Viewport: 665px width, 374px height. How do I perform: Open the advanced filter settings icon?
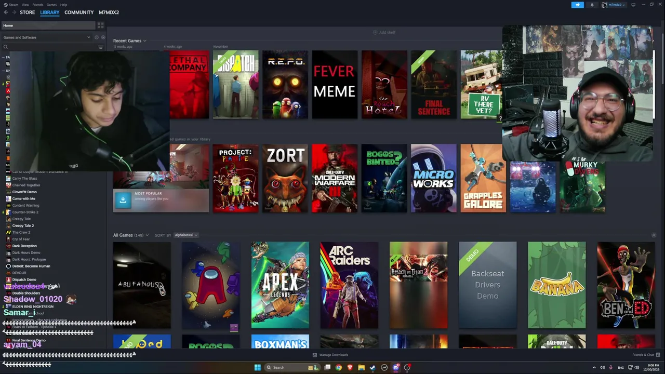pyautogui.click(x=101, y=47)
